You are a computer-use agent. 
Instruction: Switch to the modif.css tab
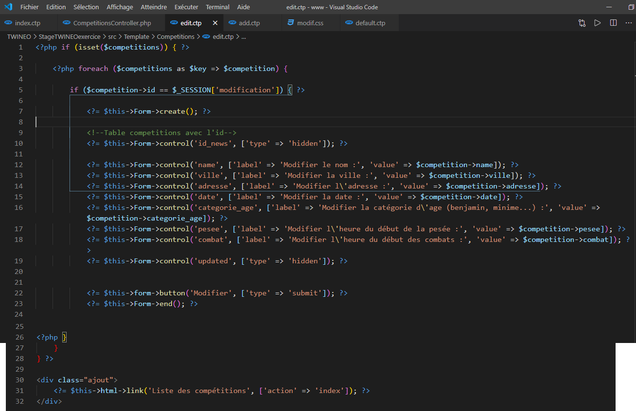pyautogui.click(x=310, y=23)
